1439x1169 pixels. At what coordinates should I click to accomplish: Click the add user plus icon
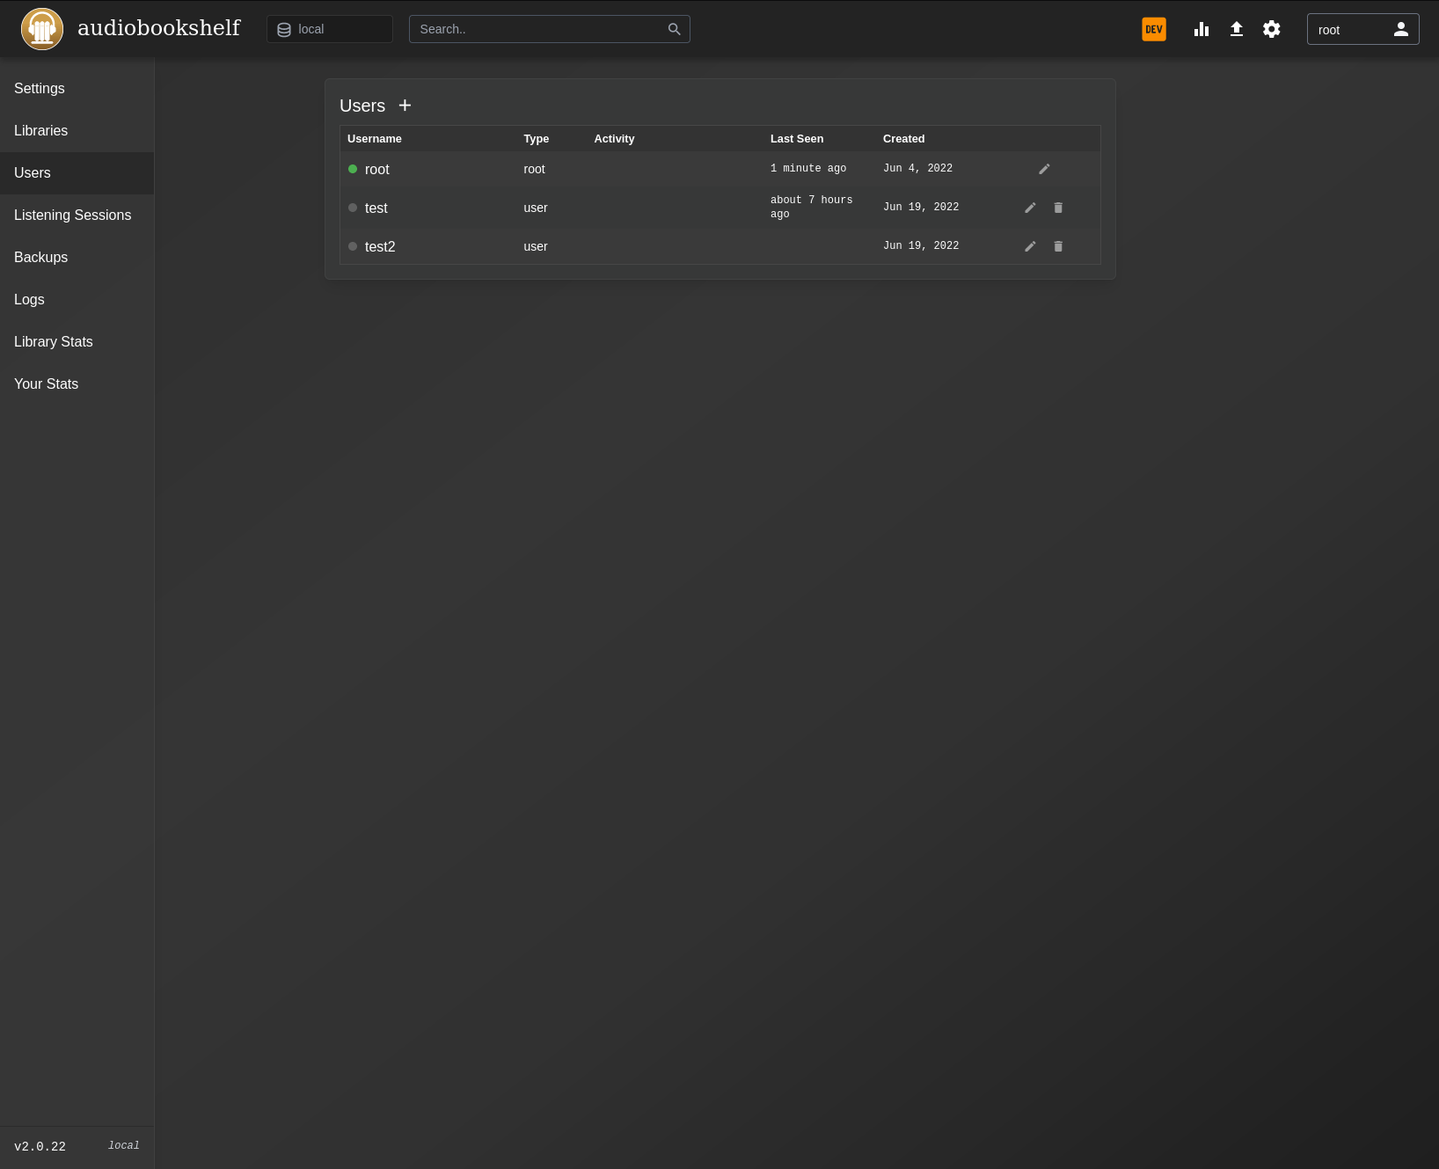(405, 106)
